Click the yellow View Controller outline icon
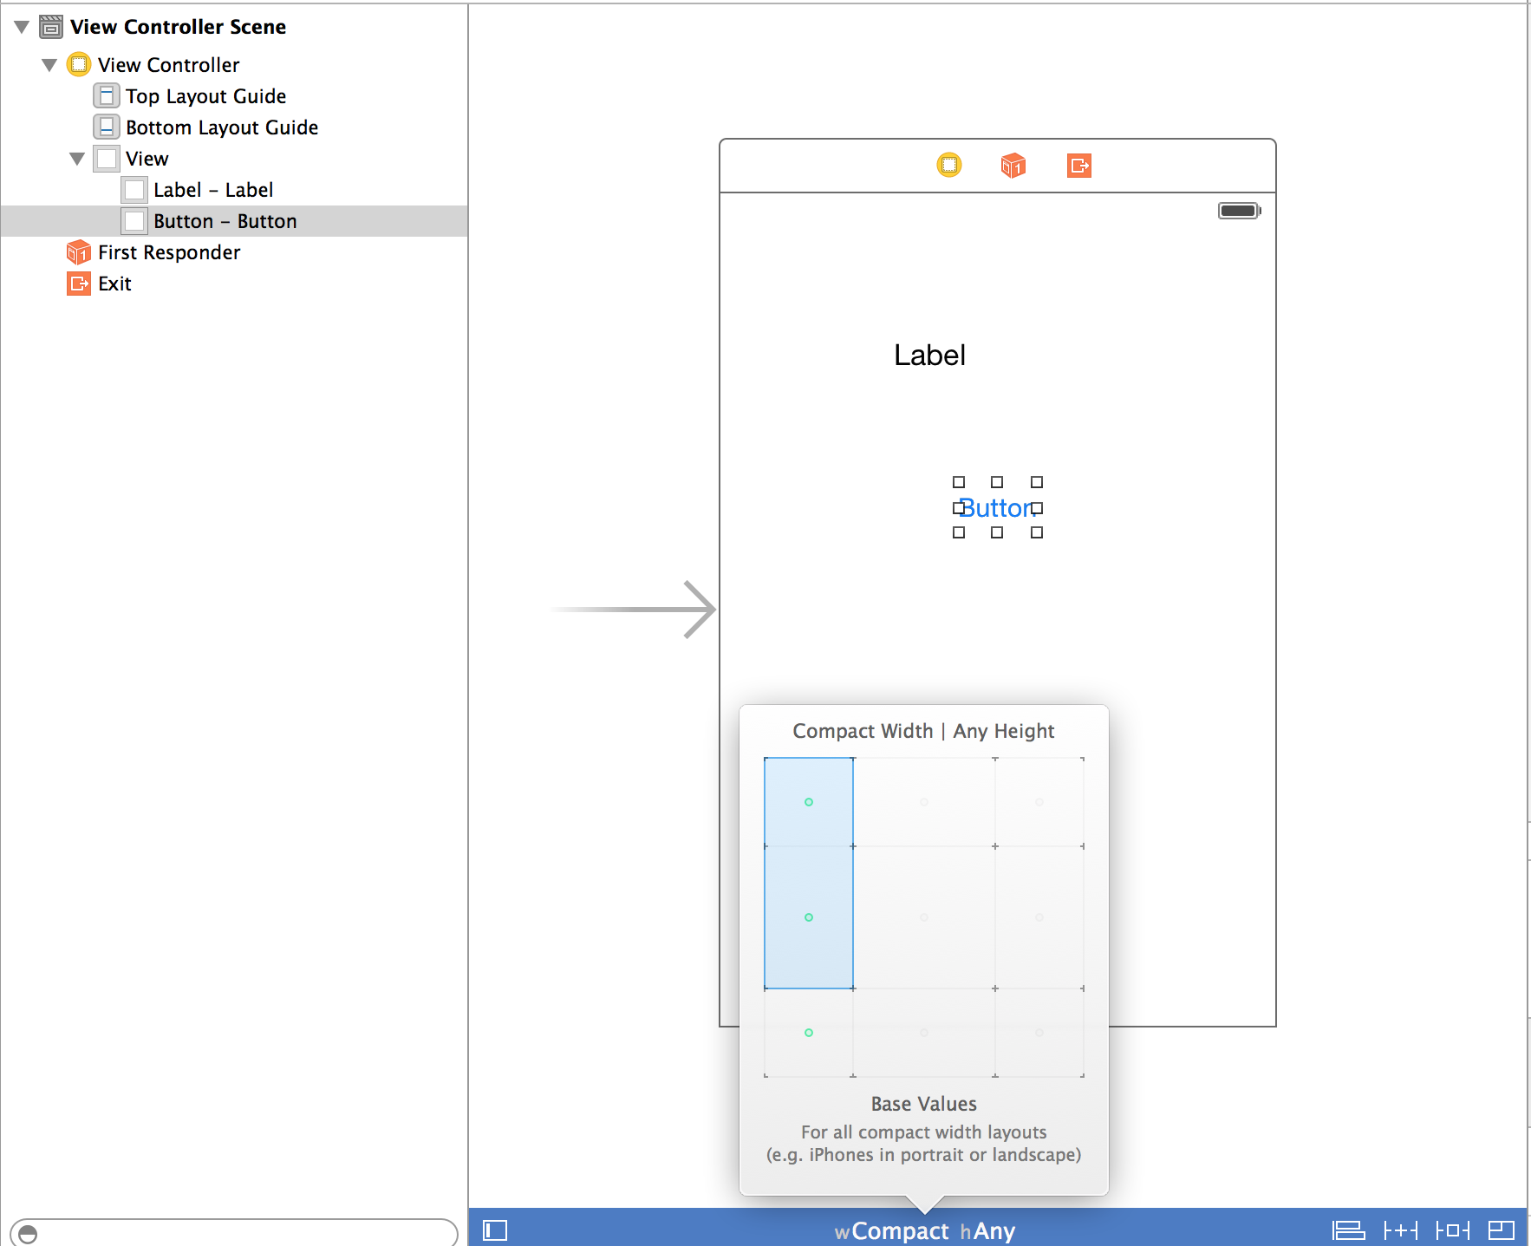Viewport: 1531px width, 1246px height. coord(79,64)
